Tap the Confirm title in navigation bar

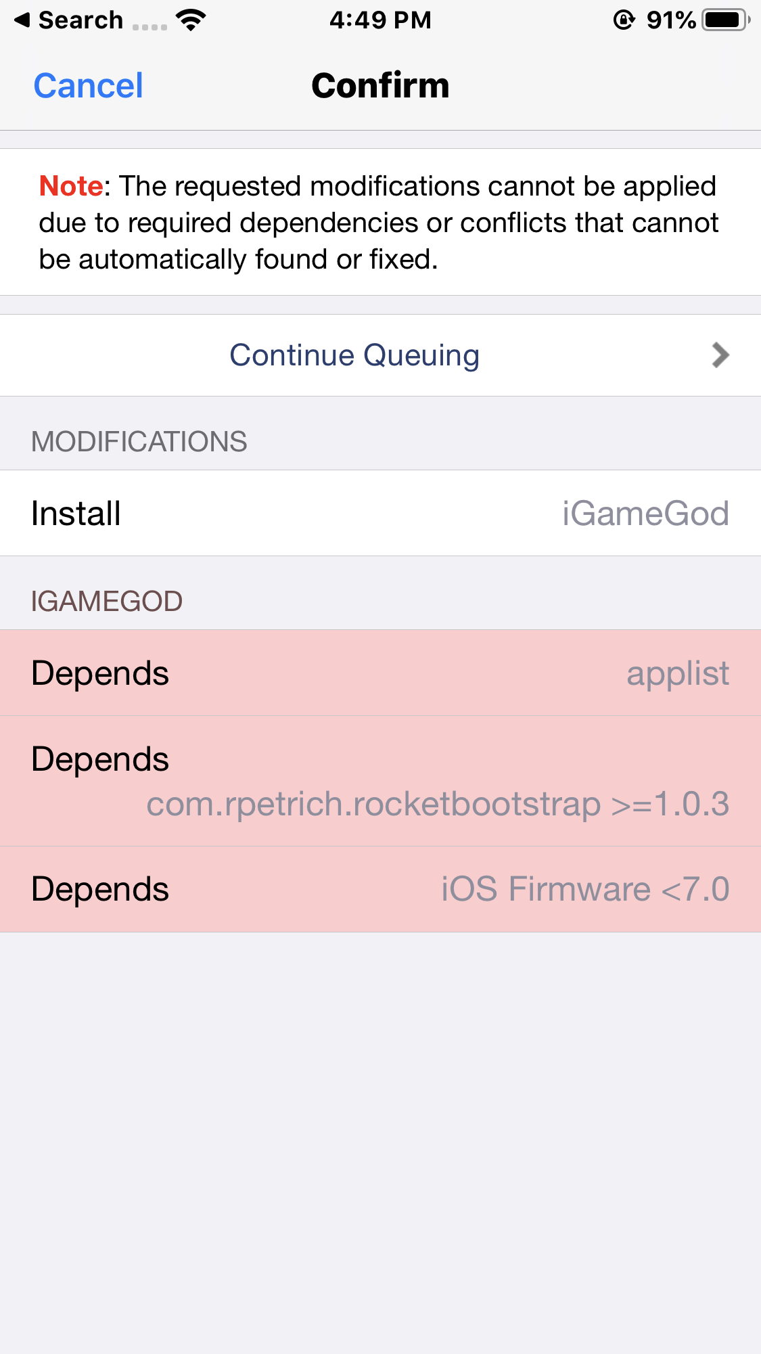(x=380, y=86)
